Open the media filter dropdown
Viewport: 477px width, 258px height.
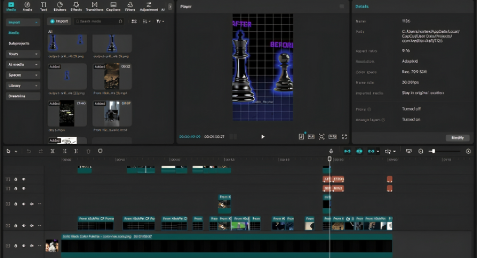[x=160, y=21]
